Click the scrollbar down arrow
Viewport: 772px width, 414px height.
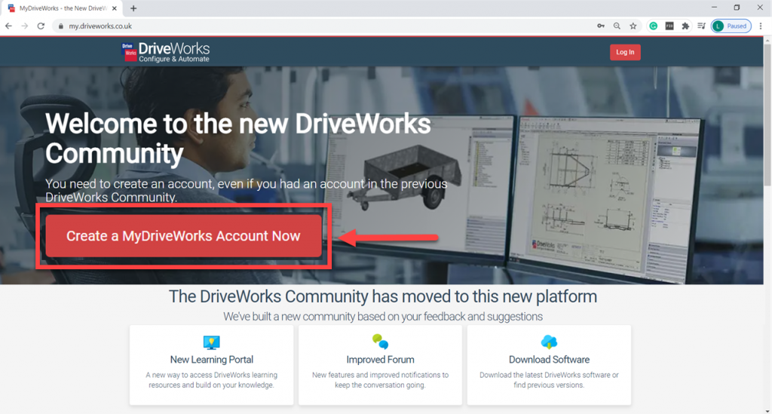click(767, 410)
